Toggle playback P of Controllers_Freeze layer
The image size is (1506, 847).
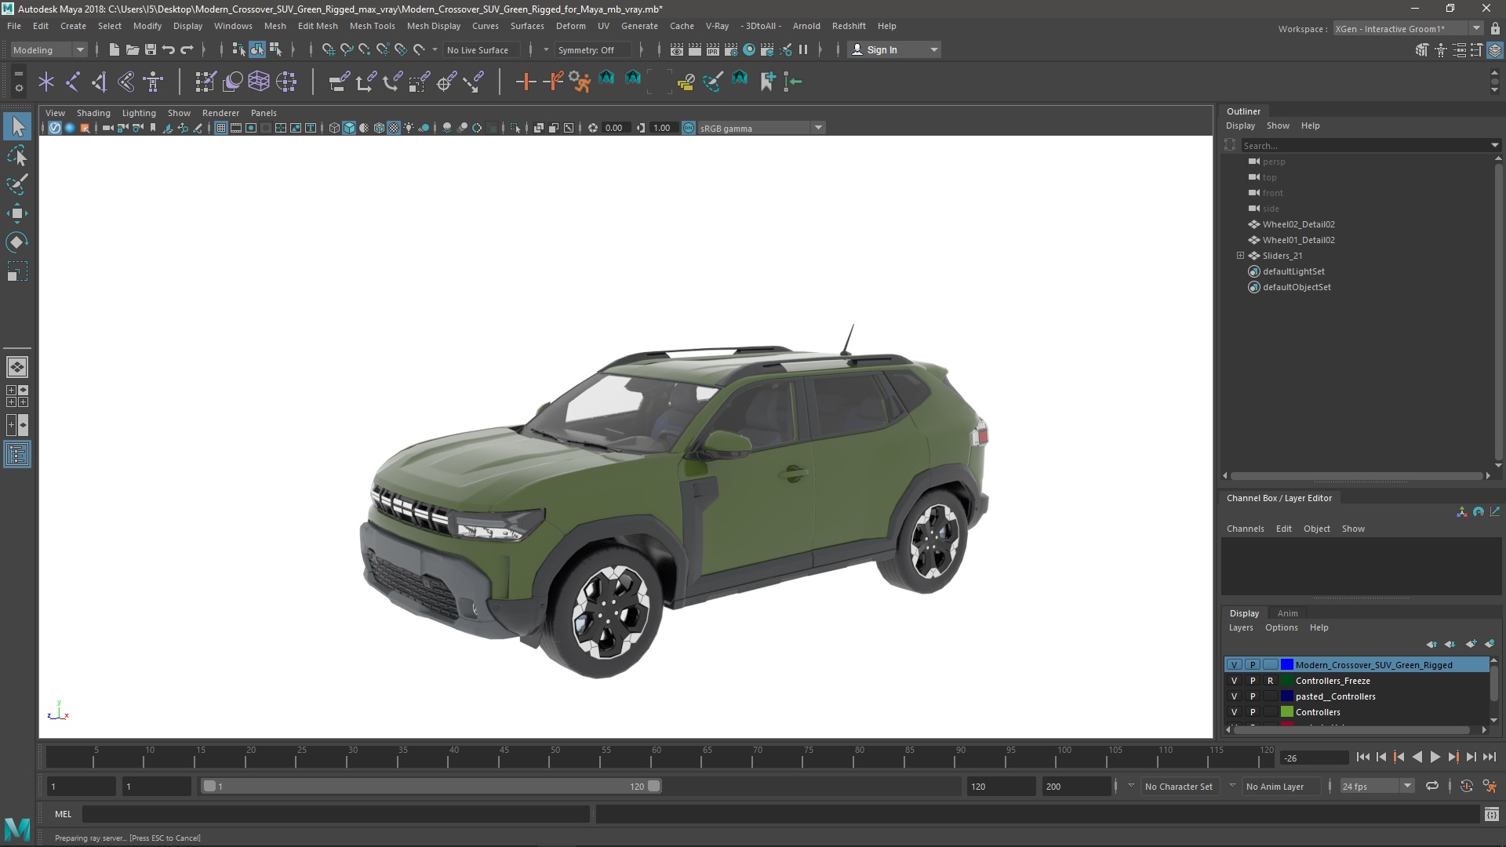(x=1253, y=681)
